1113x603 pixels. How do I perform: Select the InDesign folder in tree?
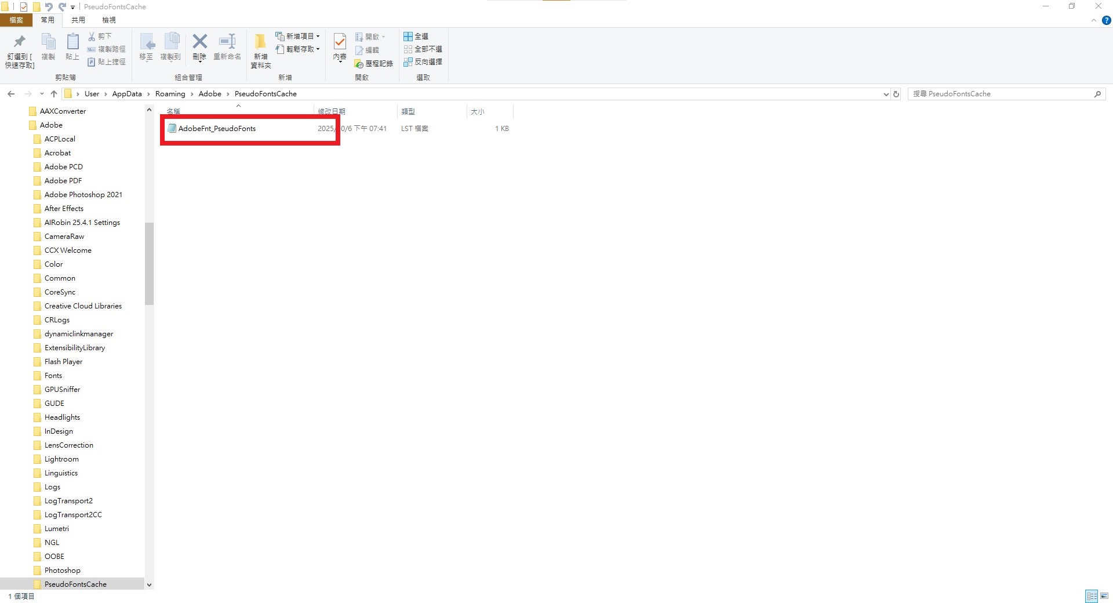pyautogui.click(x=59, y=431)
